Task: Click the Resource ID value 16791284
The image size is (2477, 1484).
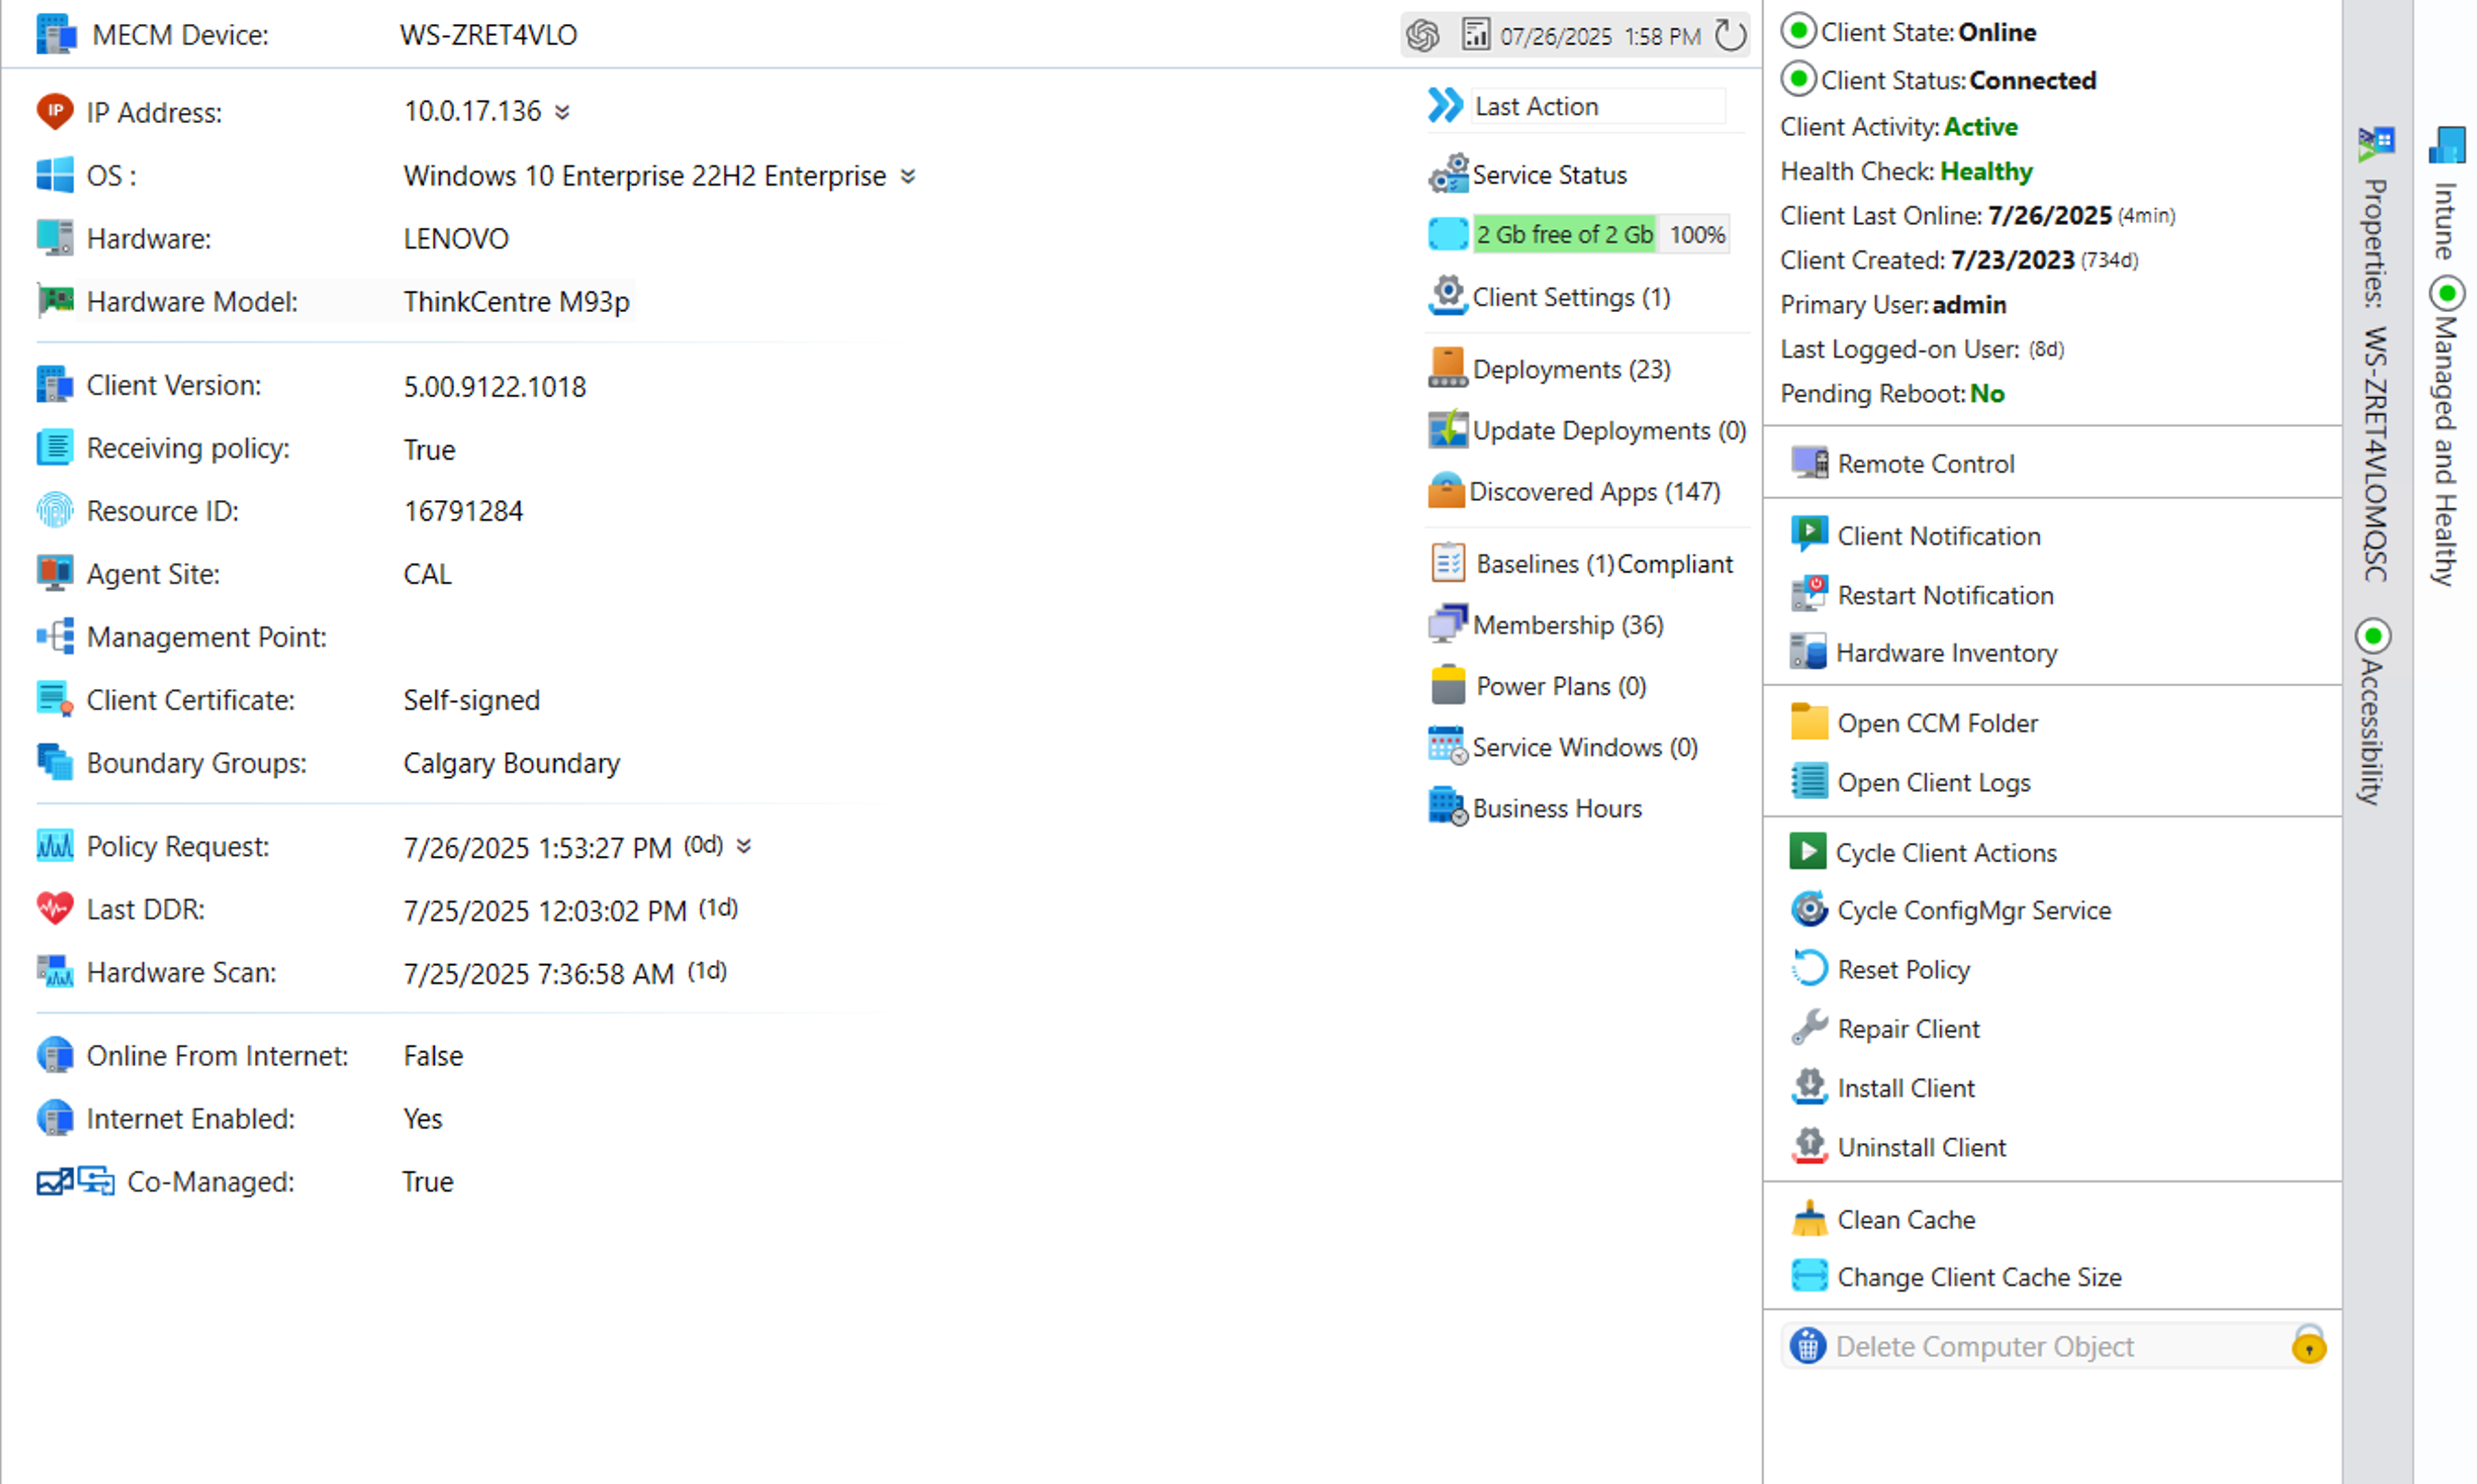Action: [463, 511]
